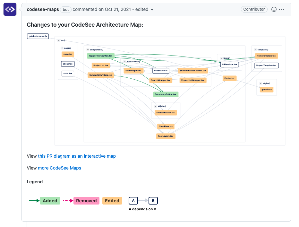The height and width of the screenshot is (227, 299).
Task: Collapse the local-search/ folder chevron
Action: pyautogui.click(x=124, y=61)
